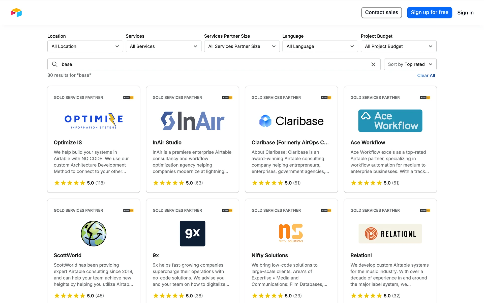The image size is (484, 303).
Task: Click the ScottWorld globe logo
Action: pyautogui.click(x=94, y=234)
